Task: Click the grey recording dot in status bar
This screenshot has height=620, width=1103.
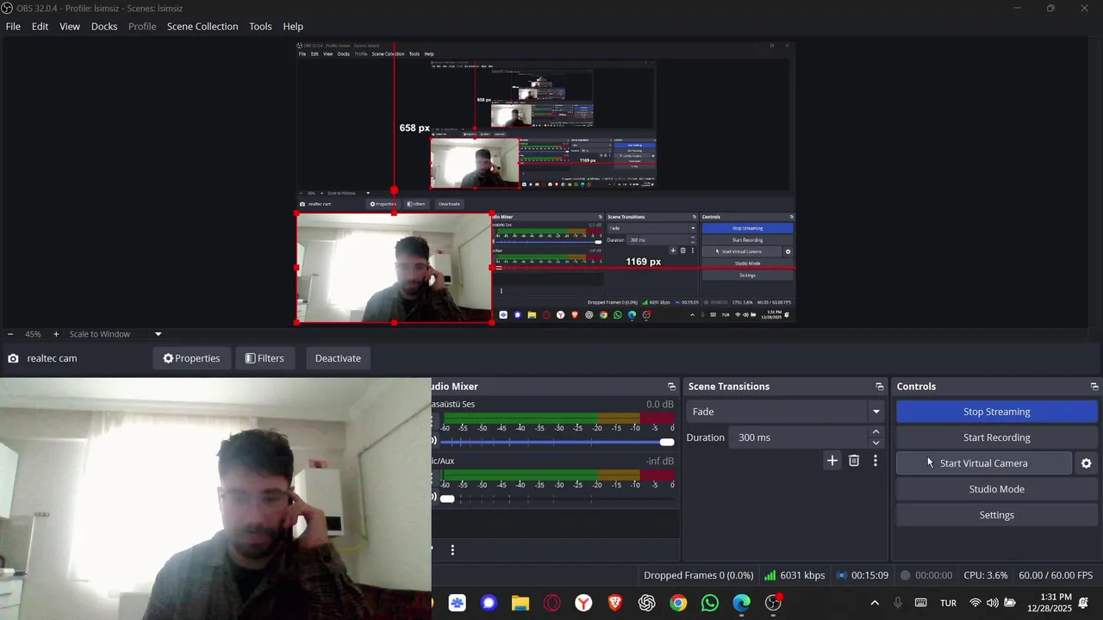Action: pos(905,575)
